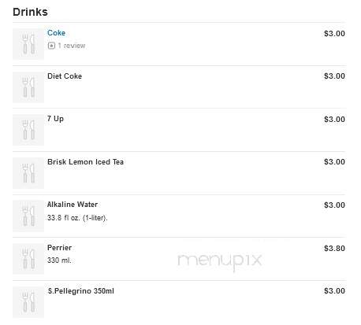The height and width of the screenshot is (325, 361).
Task: Click the Alkaline Water 33.8 fl oz description
Action: (77, 218)
